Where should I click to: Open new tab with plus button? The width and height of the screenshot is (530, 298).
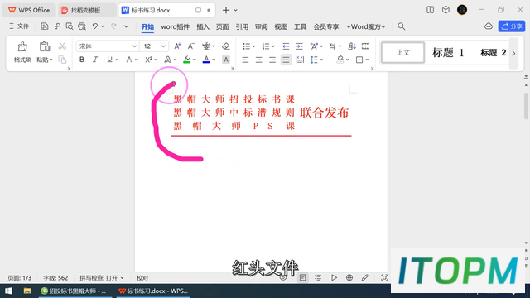226,10
